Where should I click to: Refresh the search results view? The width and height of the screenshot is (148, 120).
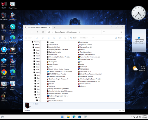(x=43, y=32)
